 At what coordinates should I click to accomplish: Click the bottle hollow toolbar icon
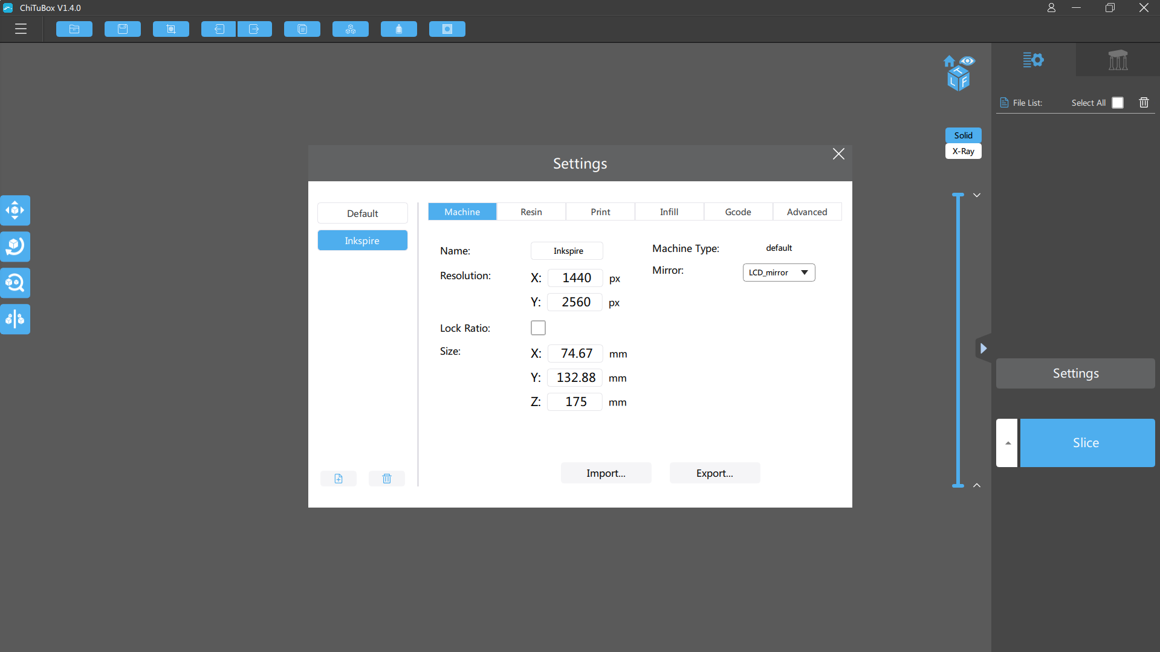(399, 29)
